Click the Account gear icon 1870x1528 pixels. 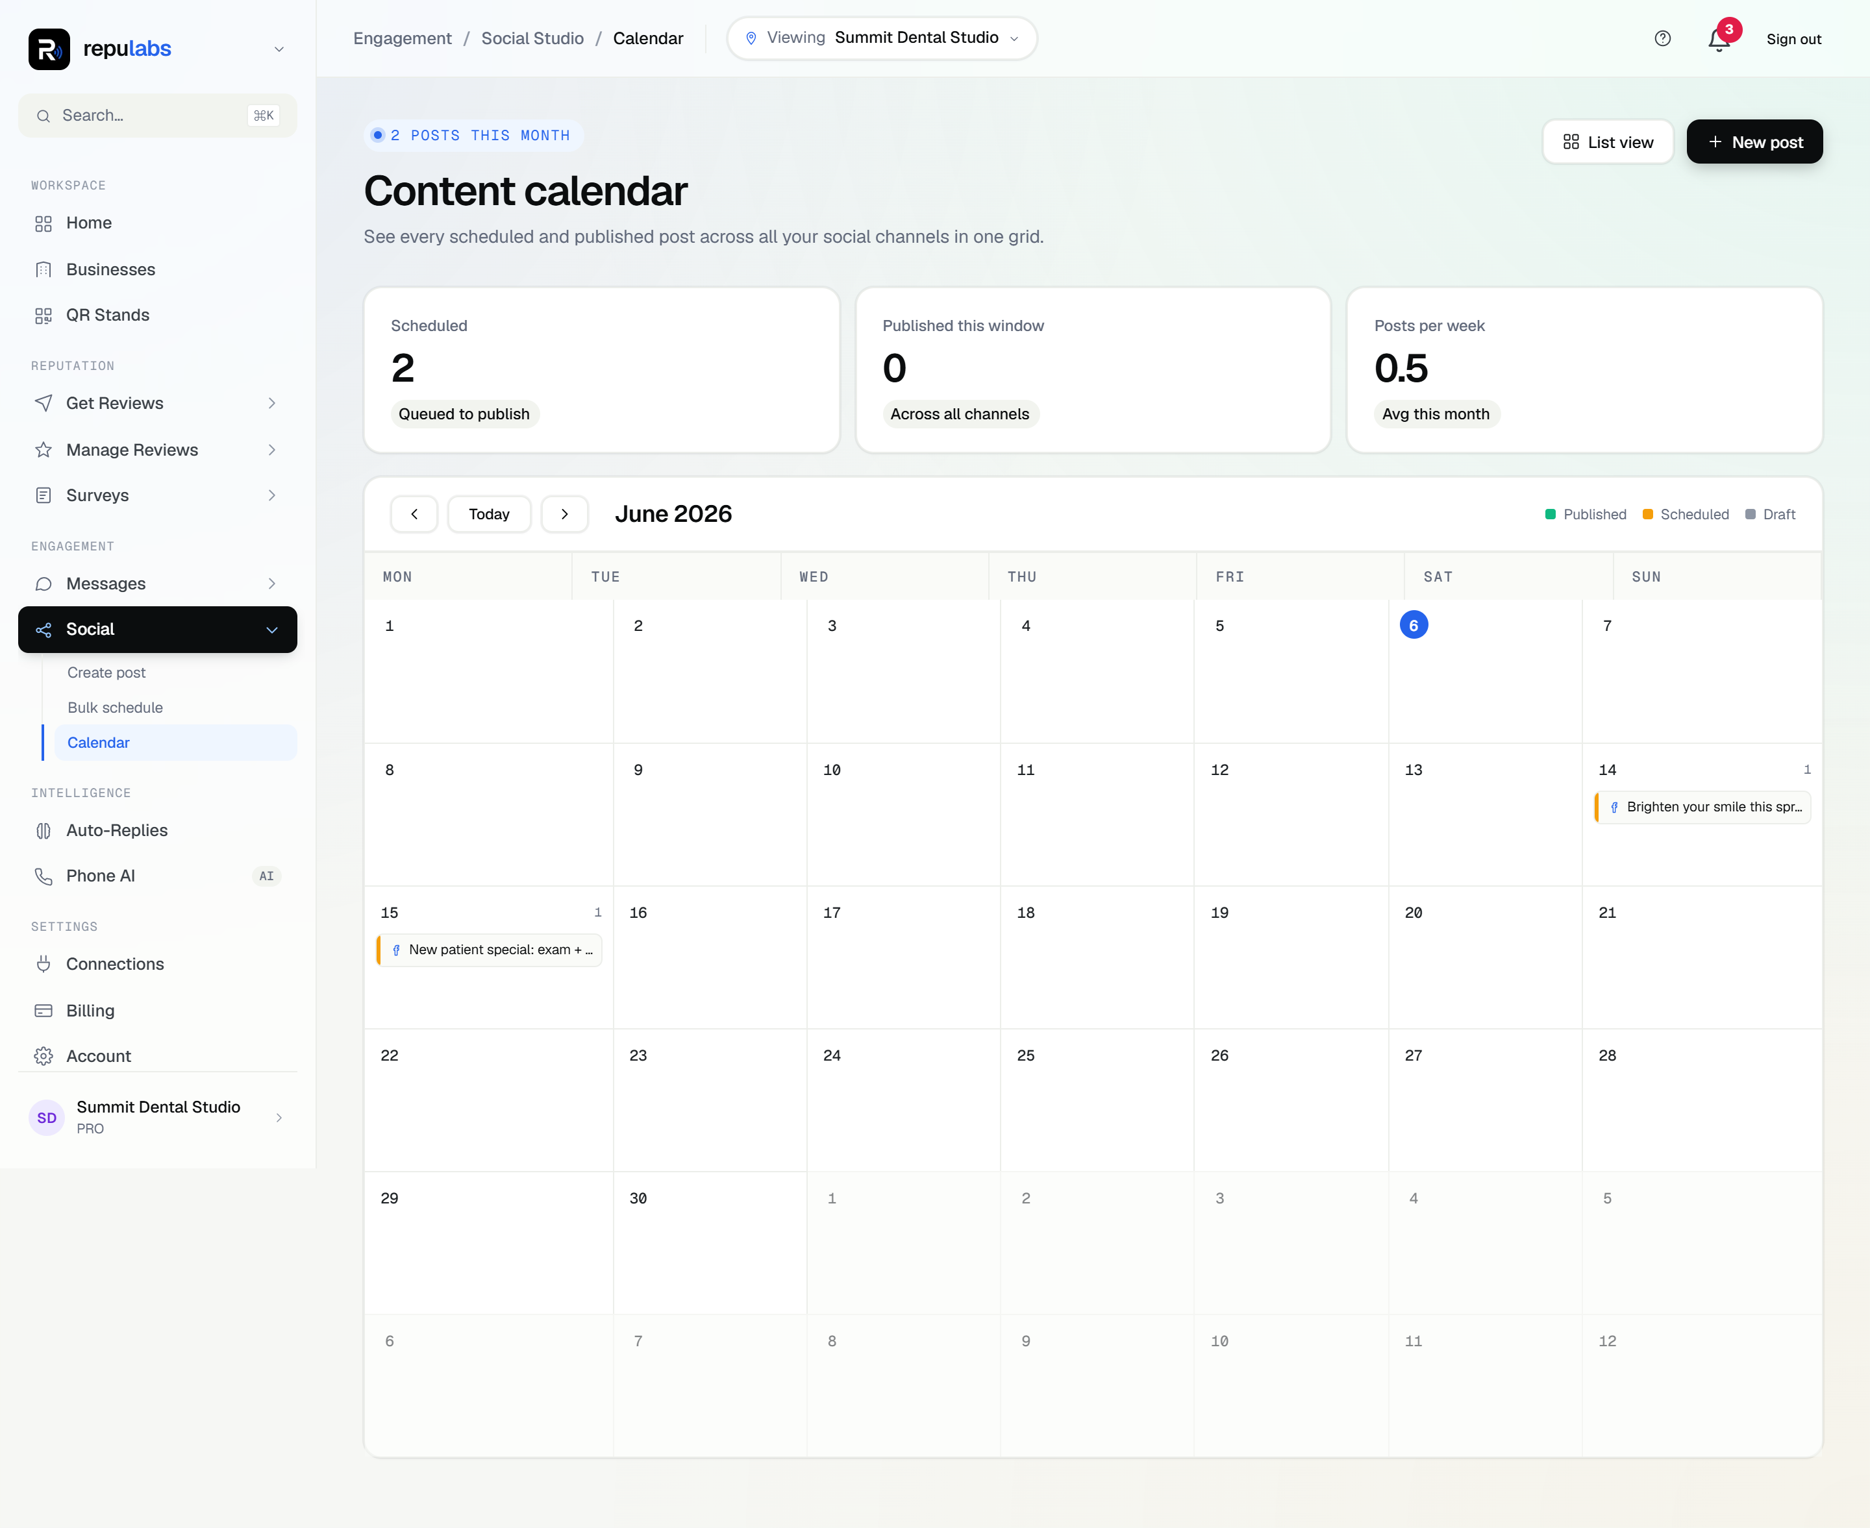click(x=43, y=1056)
